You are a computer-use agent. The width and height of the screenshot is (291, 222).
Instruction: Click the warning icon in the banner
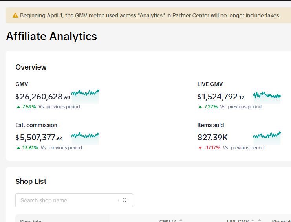point(15,15)
